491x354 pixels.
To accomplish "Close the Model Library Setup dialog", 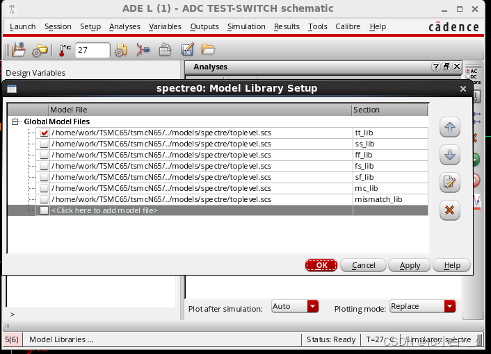I will tap(463, 89).
